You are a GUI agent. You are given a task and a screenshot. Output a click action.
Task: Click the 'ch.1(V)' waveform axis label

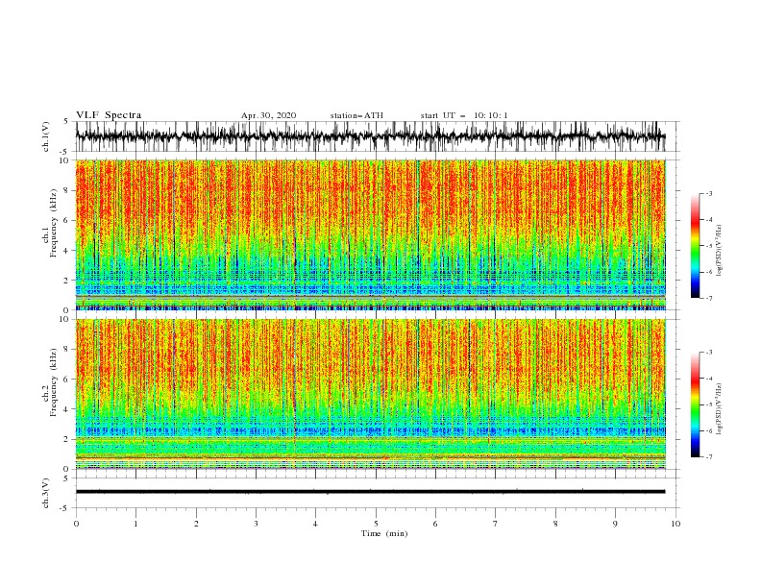click(46, 136)
